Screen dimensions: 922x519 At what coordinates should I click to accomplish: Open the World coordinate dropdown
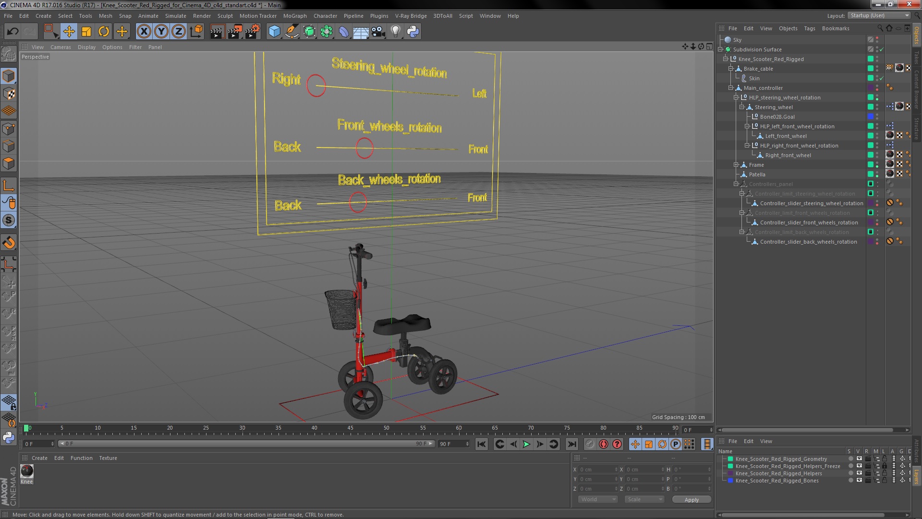point(597,499)
